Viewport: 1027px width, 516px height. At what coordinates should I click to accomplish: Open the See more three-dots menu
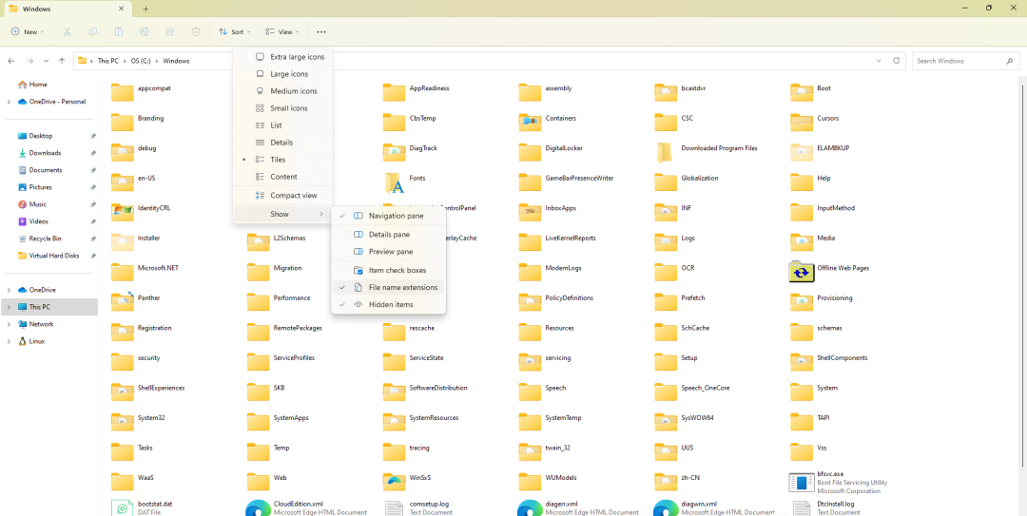click(321, 31)
